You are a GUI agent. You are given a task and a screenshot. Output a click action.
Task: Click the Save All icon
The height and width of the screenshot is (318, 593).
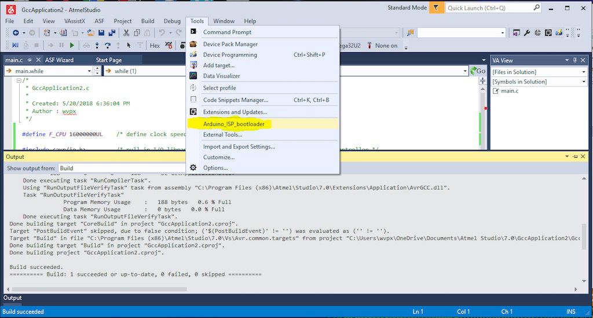(112, 33)
